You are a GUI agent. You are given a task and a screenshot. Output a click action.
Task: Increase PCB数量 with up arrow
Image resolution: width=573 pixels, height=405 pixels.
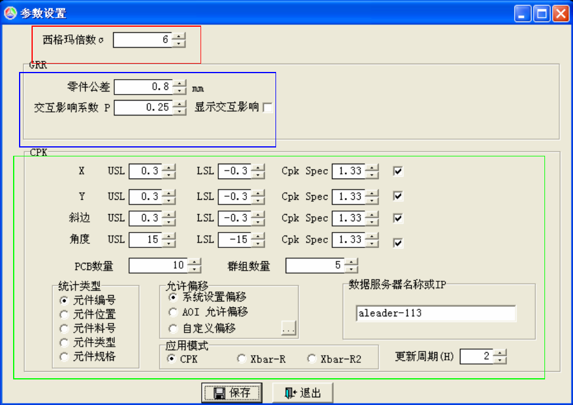(195, 262)
